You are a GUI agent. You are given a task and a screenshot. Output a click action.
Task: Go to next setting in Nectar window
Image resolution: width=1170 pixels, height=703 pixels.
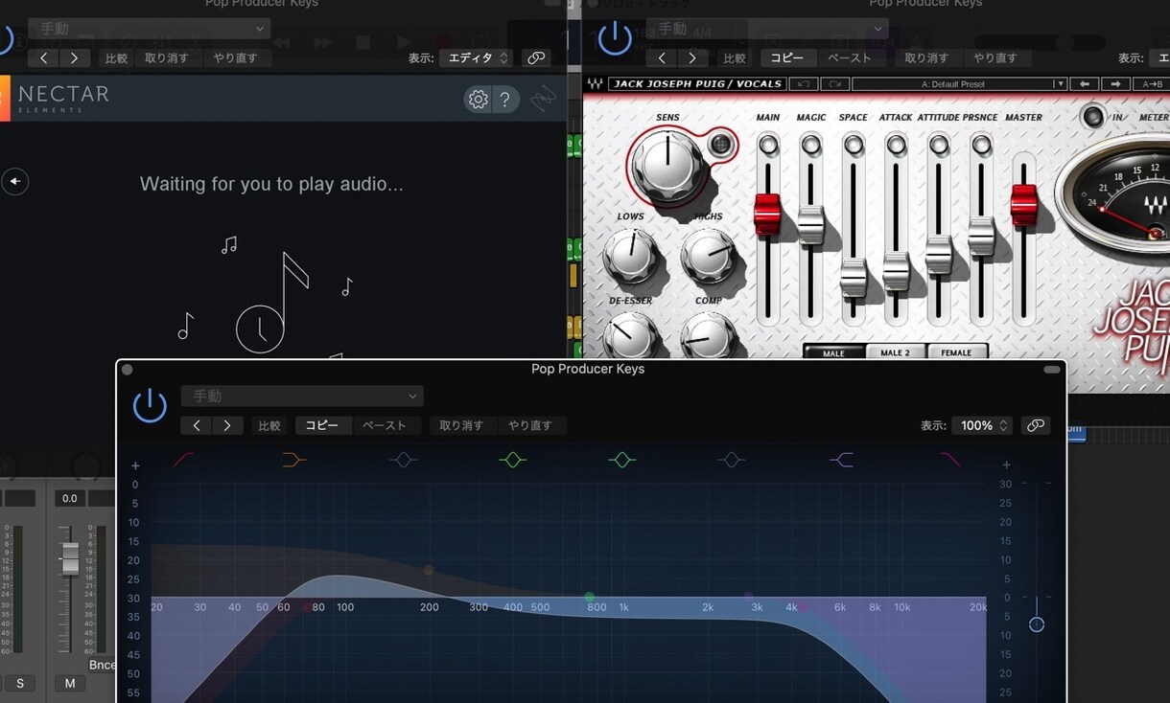[74, 57]
